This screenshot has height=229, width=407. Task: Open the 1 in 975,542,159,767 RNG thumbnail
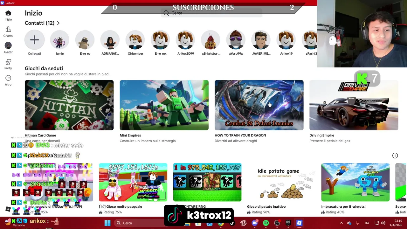tap(207, 182)
